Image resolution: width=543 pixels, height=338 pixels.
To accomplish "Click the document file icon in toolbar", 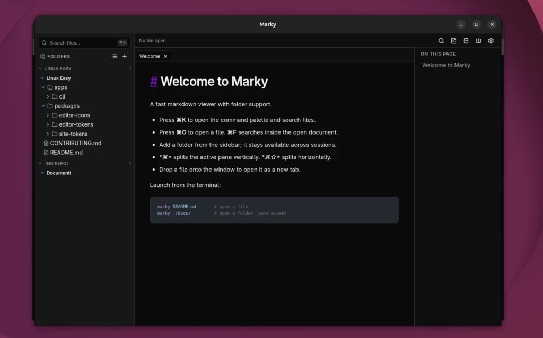I will pyautogui.click(x=453, y=41).
